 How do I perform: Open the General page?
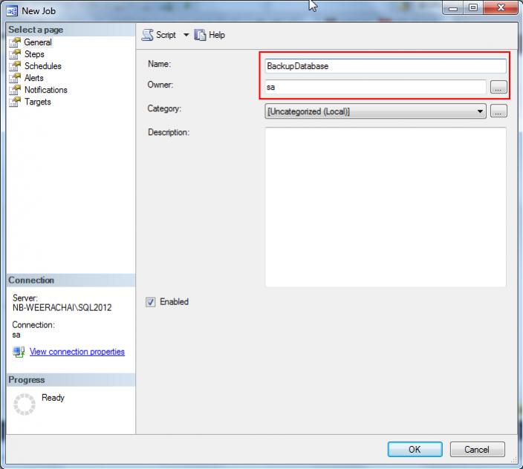(x=38, y=42)
